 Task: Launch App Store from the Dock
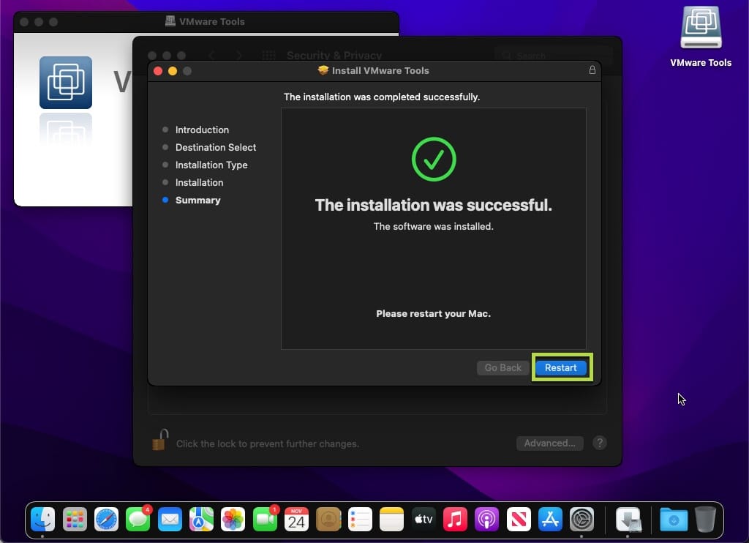coord(550,519)
